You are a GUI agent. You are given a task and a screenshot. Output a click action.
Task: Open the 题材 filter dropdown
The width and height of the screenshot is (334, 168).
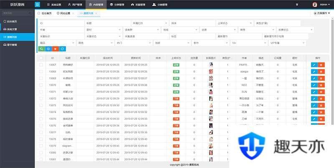[x=104, y=30]
